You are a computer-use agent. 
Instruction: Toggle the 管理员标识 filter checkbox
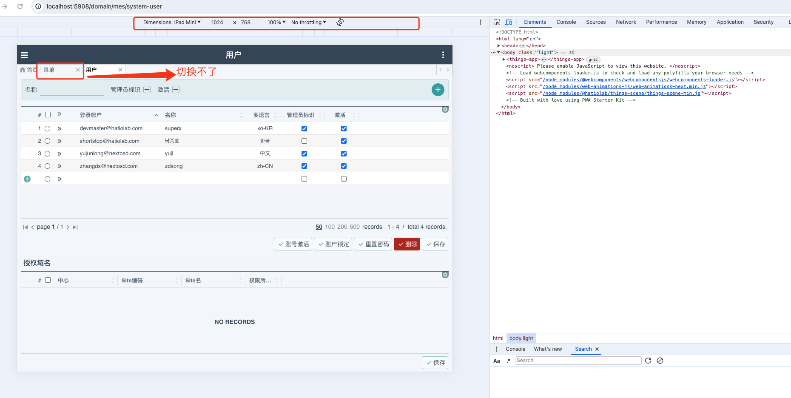tap(147, 90)
